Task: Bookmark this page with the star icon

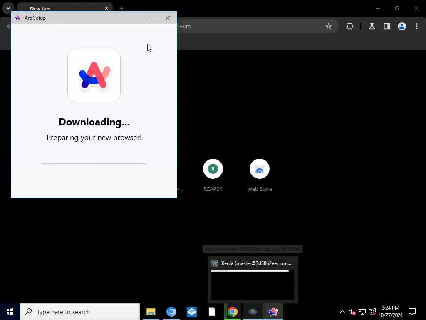Action: pyautogui.click(x=329, y=26)
